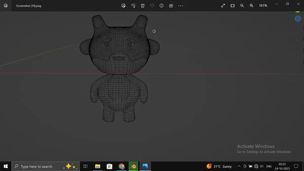Click the Meet Now tray icon
This screenshot has height=171, width=304.
pos(245,166)
